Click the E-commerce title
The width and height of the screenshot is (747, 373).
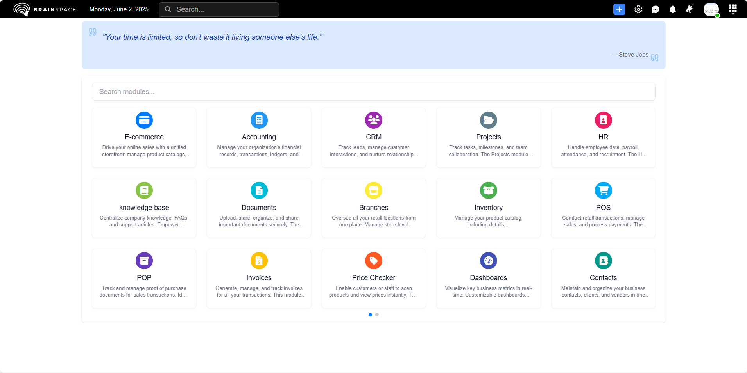[144, 137]
